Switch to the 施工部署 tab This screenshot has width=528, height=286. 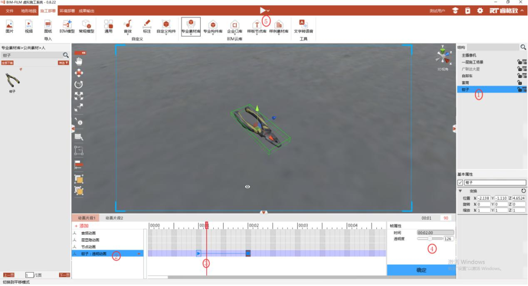48,11
